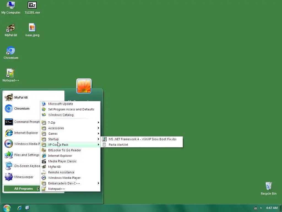This screenshot has height=212, width=282.
Task: Click the Internet Explorer taskbar quick launch icon
Action: (x=20, y=208)
